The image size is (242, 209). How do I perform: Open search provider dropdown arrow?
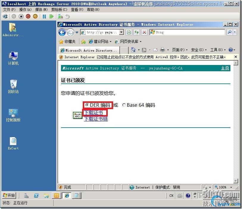(x=235, y=32)
